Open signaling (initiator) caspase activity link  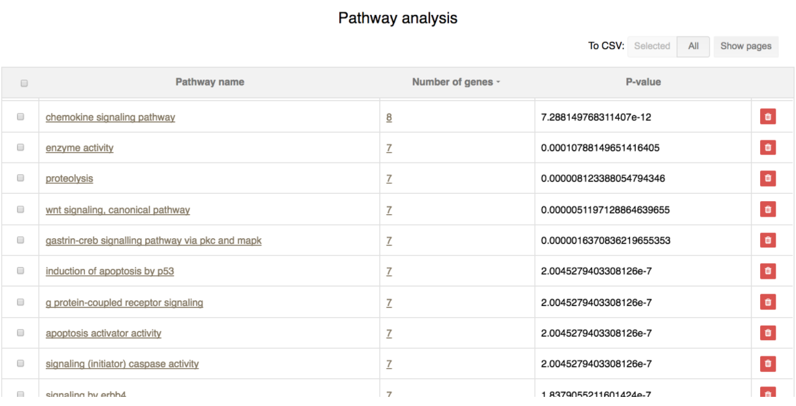coord(122,364)
